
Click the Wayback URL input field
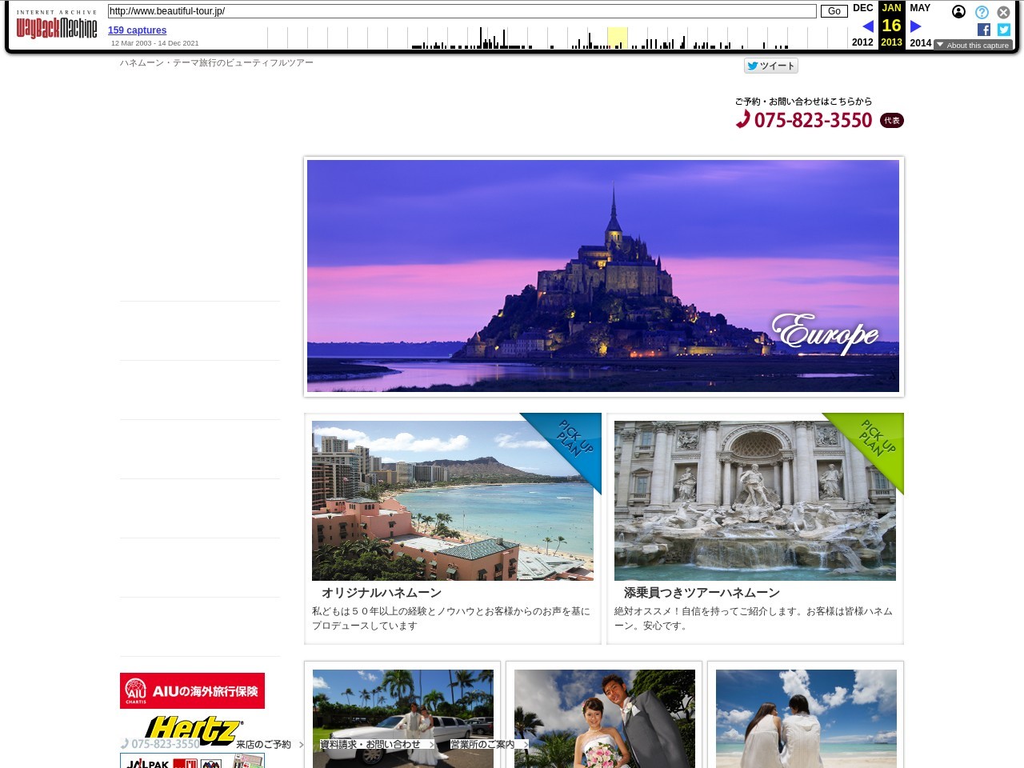coord(462,11)
